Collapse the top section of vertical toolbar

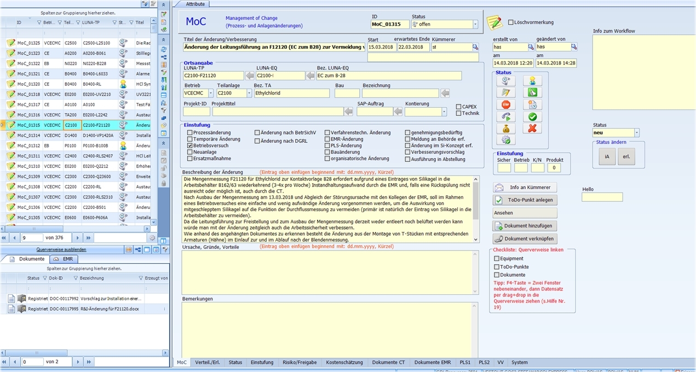pyautogui.click(x=163, y=4)
